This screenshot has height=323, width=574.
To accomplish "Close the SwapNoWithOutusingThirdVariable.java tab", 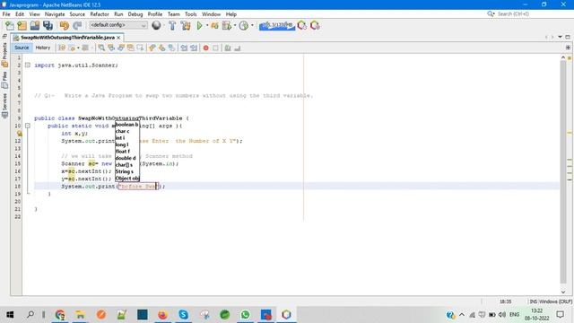I will pyautogui.click(x=118, y=38).
